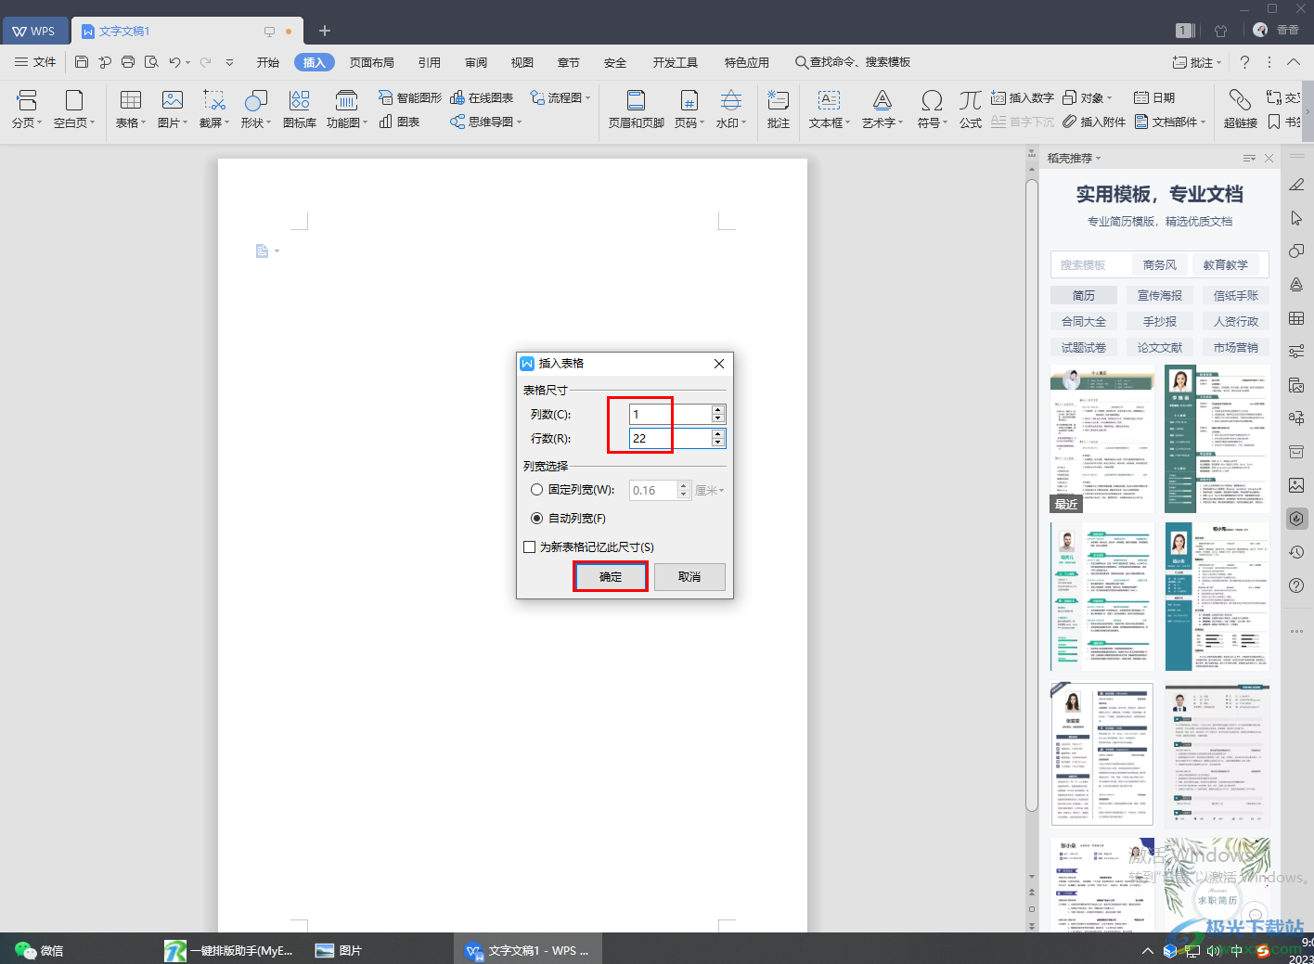Switch to the 审阅 tab
Viewport: 1314px width, 964px height.
point(476,62)
